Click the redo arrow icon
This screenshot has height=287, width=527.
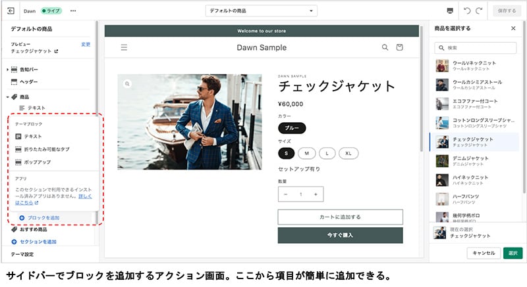479,11
